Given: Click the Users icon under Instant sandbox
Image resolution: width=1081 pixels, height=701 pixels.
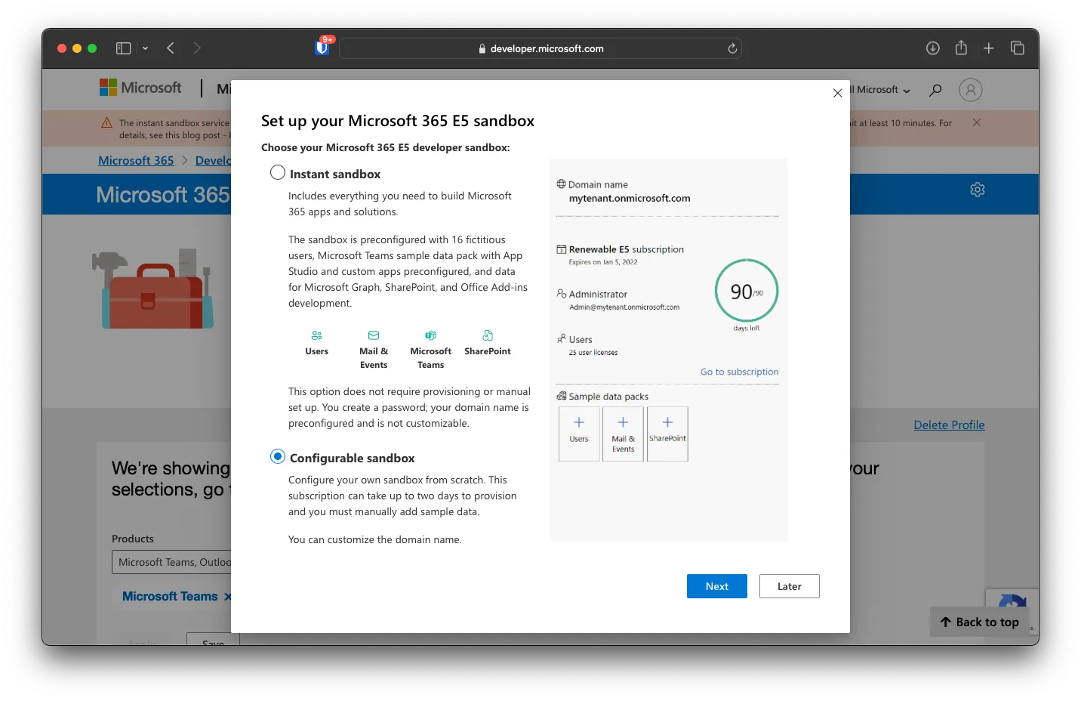Looking at the screenshot, I should (x=317, y=335).
